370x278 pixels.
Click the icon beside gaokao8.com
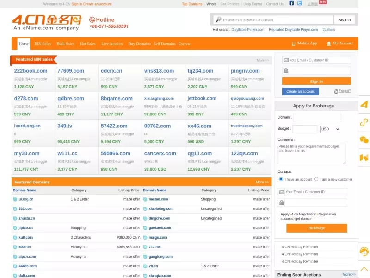point(145,228)
